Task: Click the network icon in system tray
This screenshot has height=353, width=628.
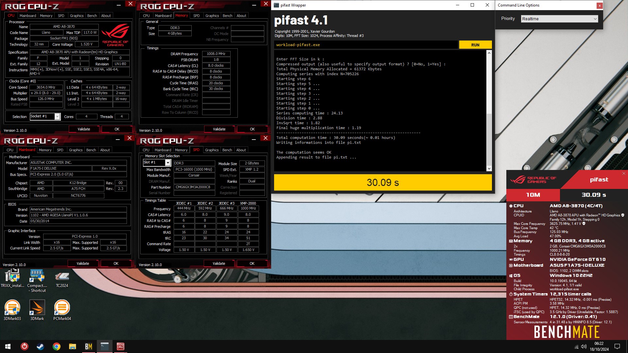Action: click(576, 346)
